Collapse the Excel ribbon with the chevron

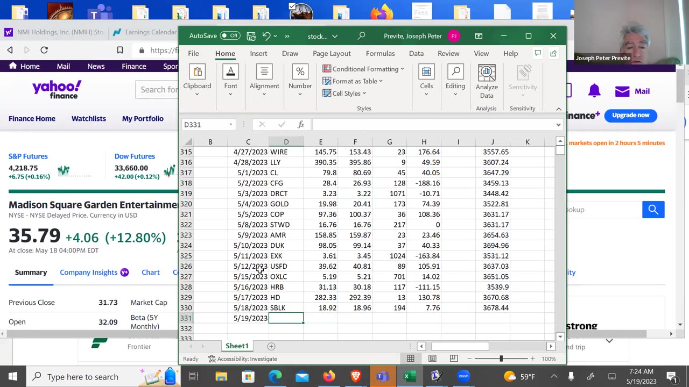point(558,109)
